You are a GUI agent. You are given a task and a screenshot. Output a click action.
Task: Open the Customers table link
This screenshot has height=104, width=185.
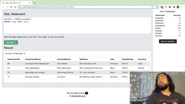(x=159, y=18)
